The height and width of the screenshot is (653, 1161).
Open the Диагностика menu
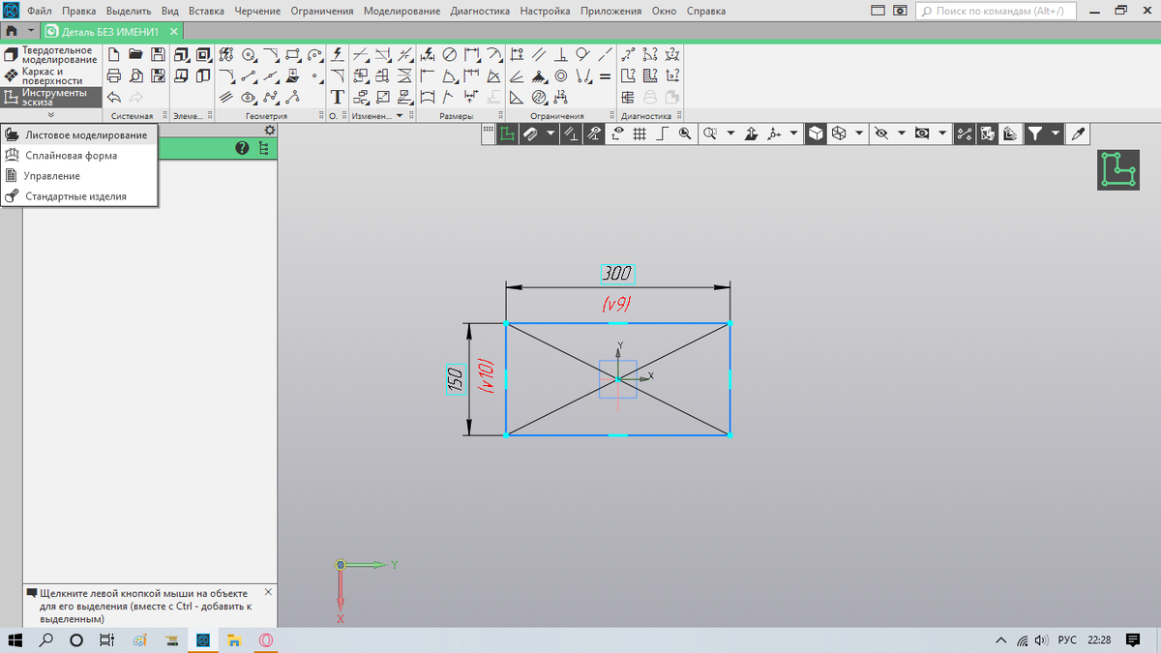[481, 12]
